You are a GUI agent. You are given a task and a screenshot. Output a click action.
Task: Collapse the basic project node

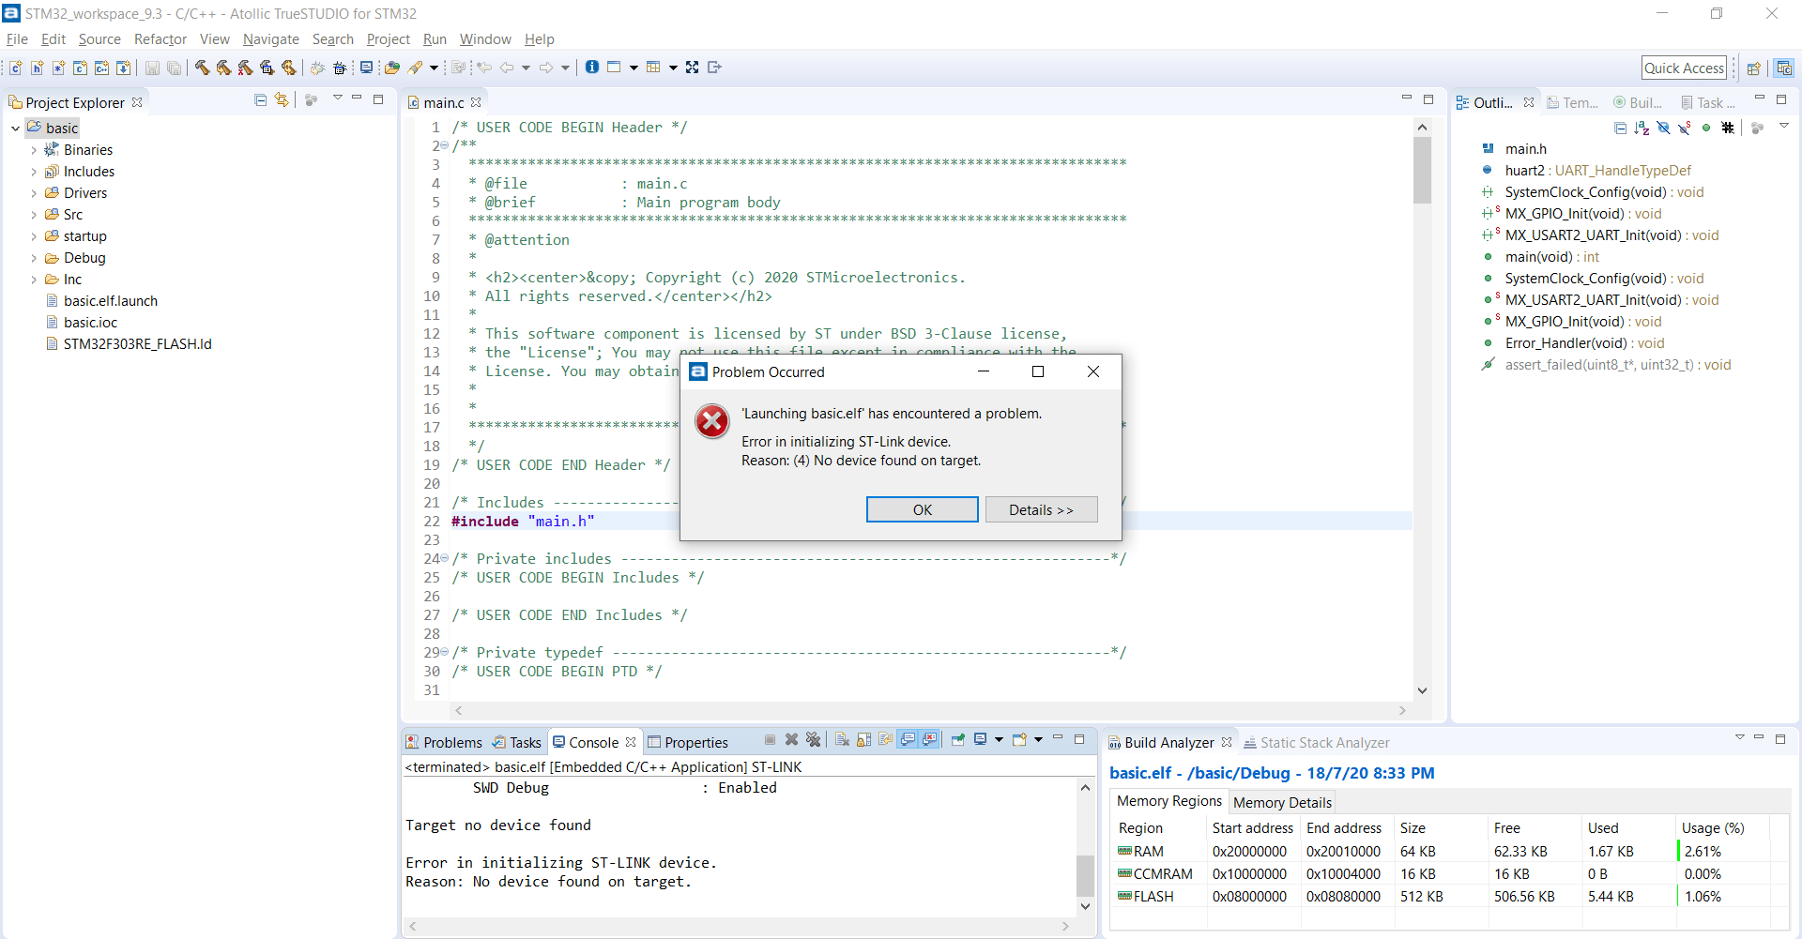pos(16,129)
